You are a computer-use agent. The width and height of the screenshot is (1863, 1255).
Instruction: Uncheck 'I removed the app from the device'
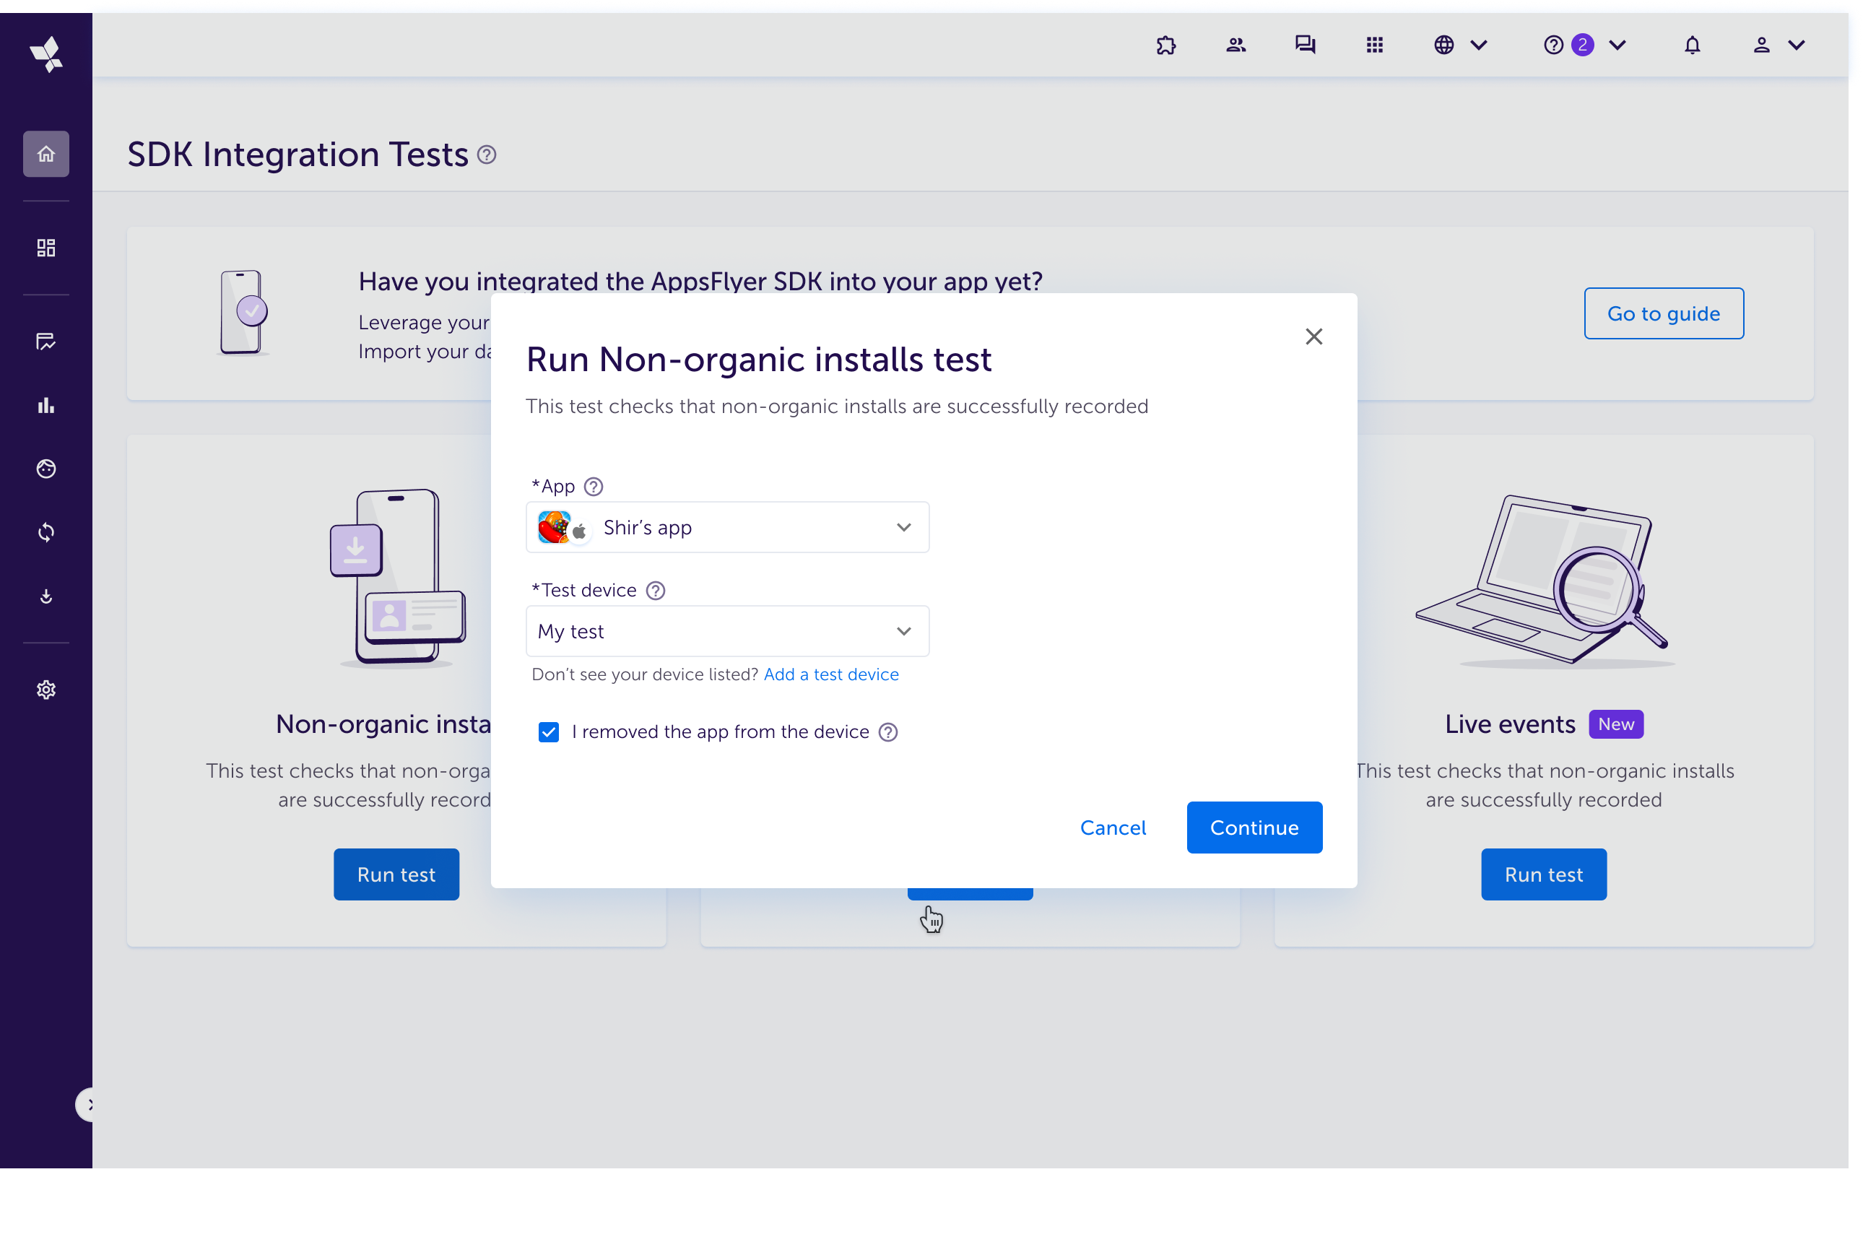tap(549, 731)
